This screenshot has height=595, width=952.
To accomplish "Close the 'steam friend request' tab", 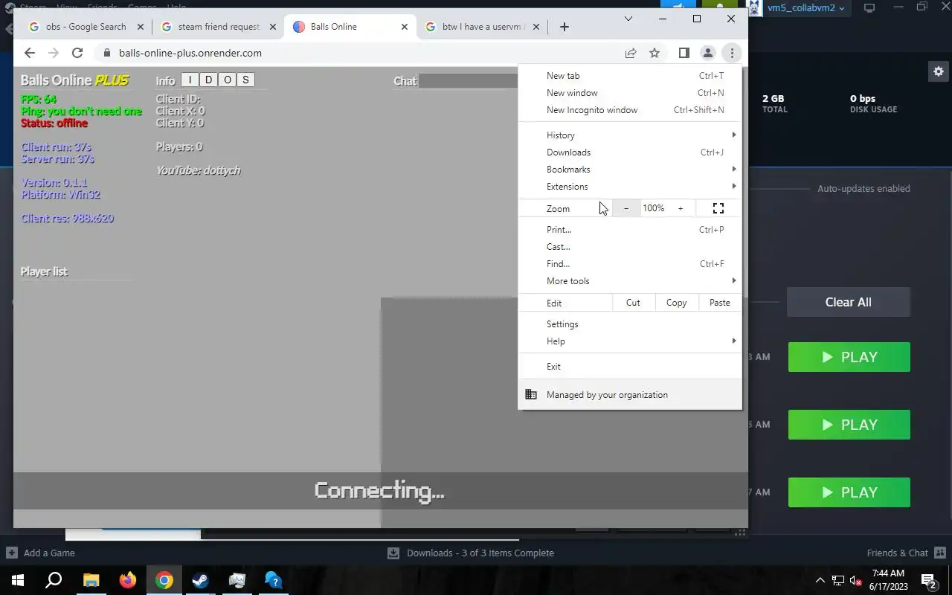I will [272, 27].
